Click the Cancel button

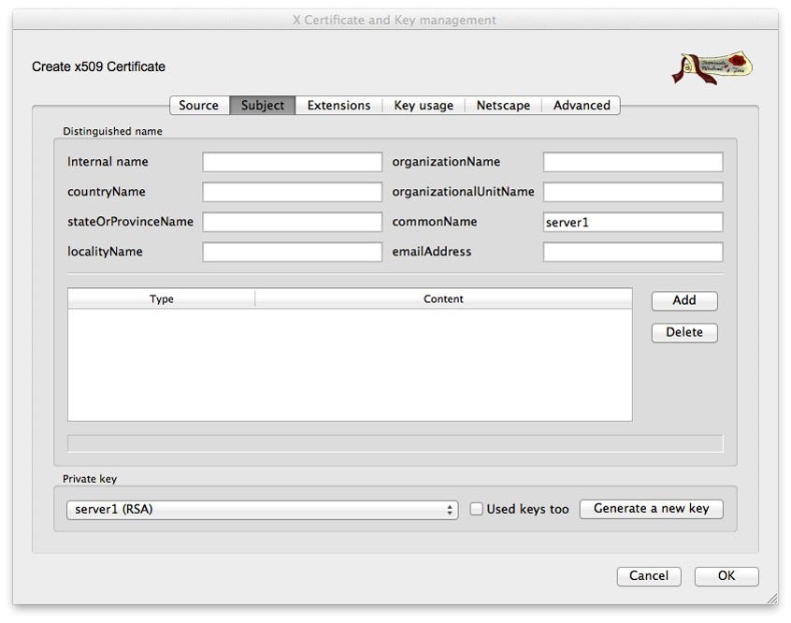point(649,576)
